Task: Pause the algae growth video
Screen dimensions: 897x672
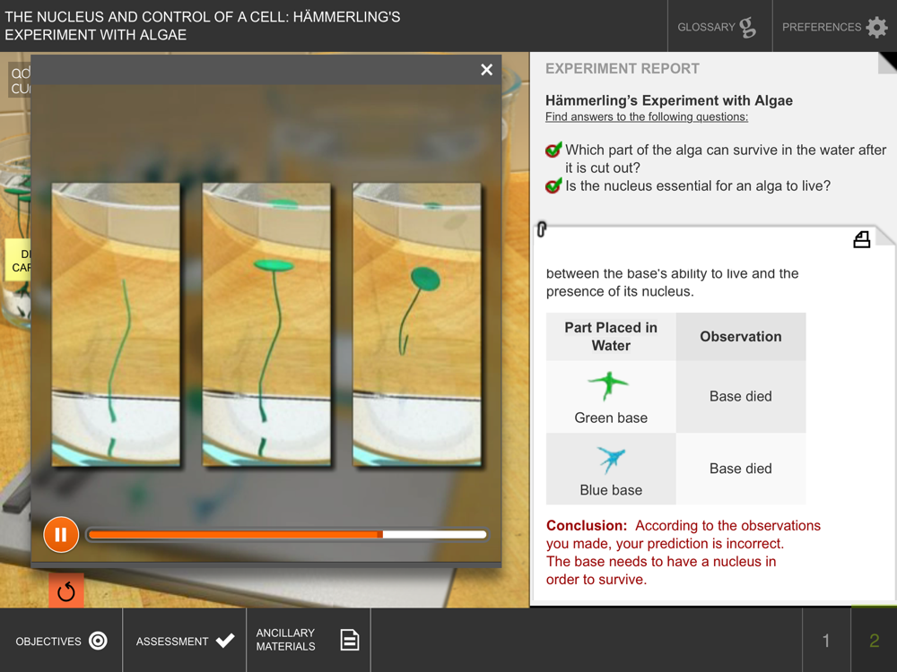Action: point(61,534)
